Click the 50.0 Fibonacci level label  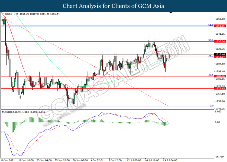[x=210, y=40]
